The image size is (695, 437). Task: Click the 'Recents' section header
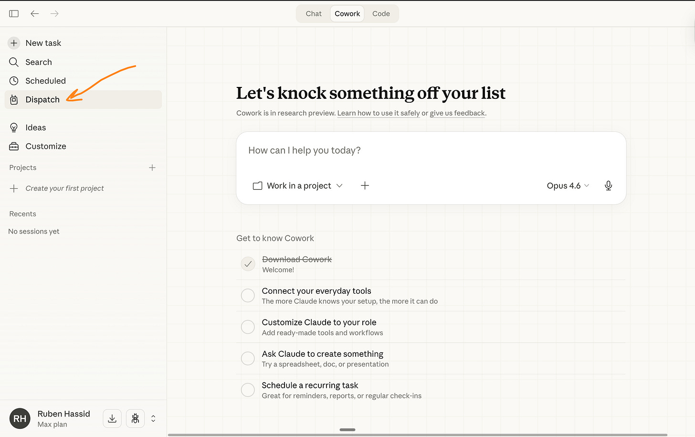coord(23,214)
